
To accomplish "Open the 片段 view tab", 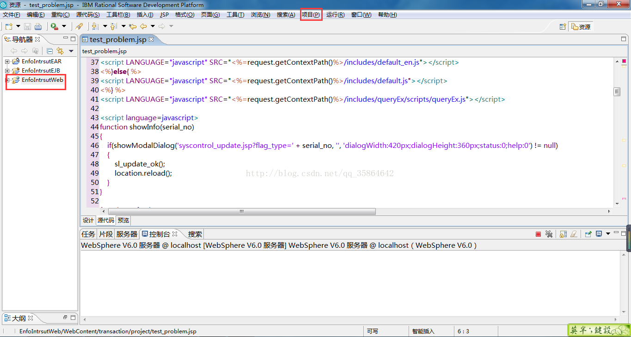I will click(x=106, y=234).
